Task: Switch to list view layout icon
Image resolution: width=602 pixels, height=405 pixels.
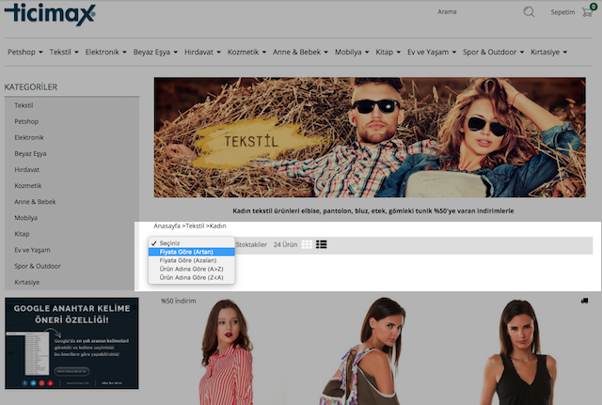Action: pos(322,244)
